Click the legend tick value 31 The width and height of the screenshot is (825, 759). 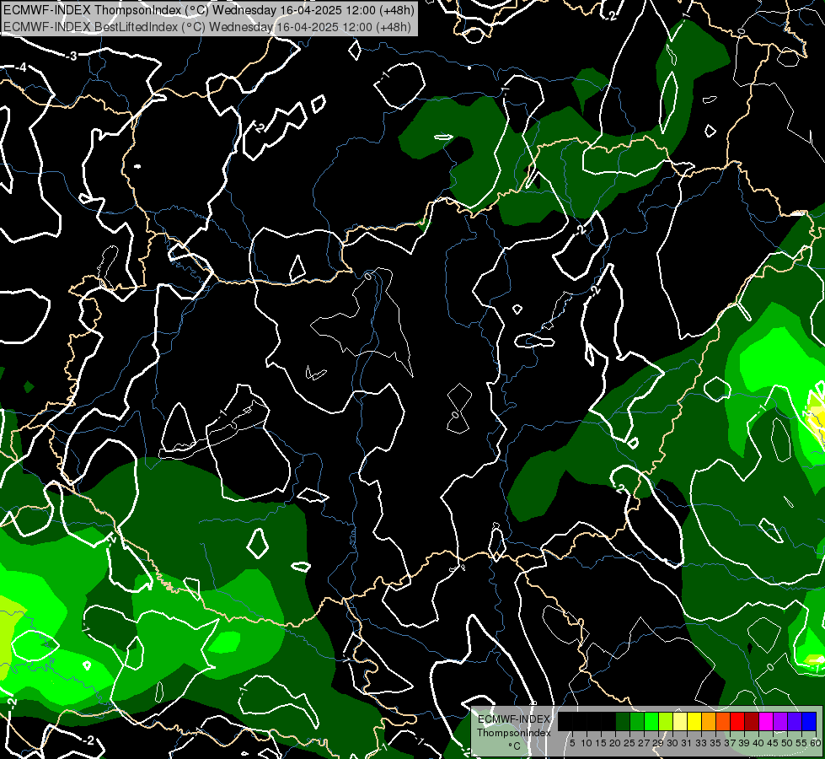687,743
